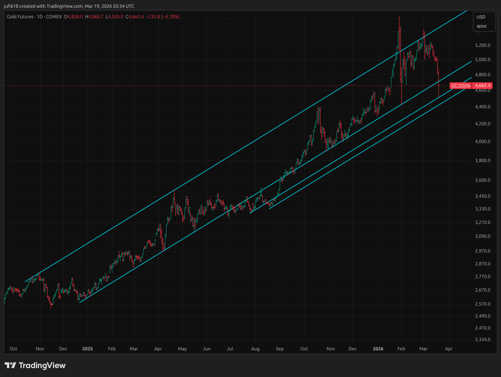Screen dimensions: 501x377
Task: Click the 5,000.0 price axis label
Action: (x=483, y=59)
